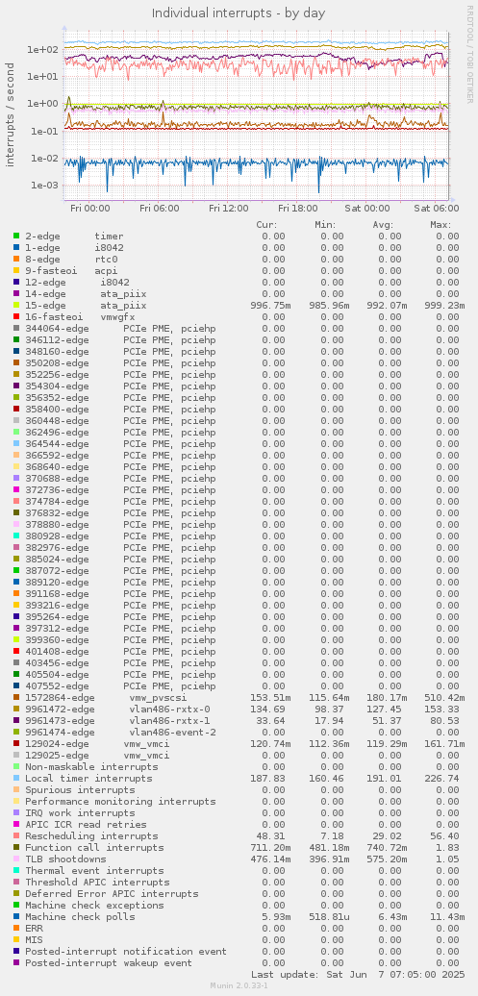
Task: Click the Individual interrupts - by day title
Action: click(239, 12)
